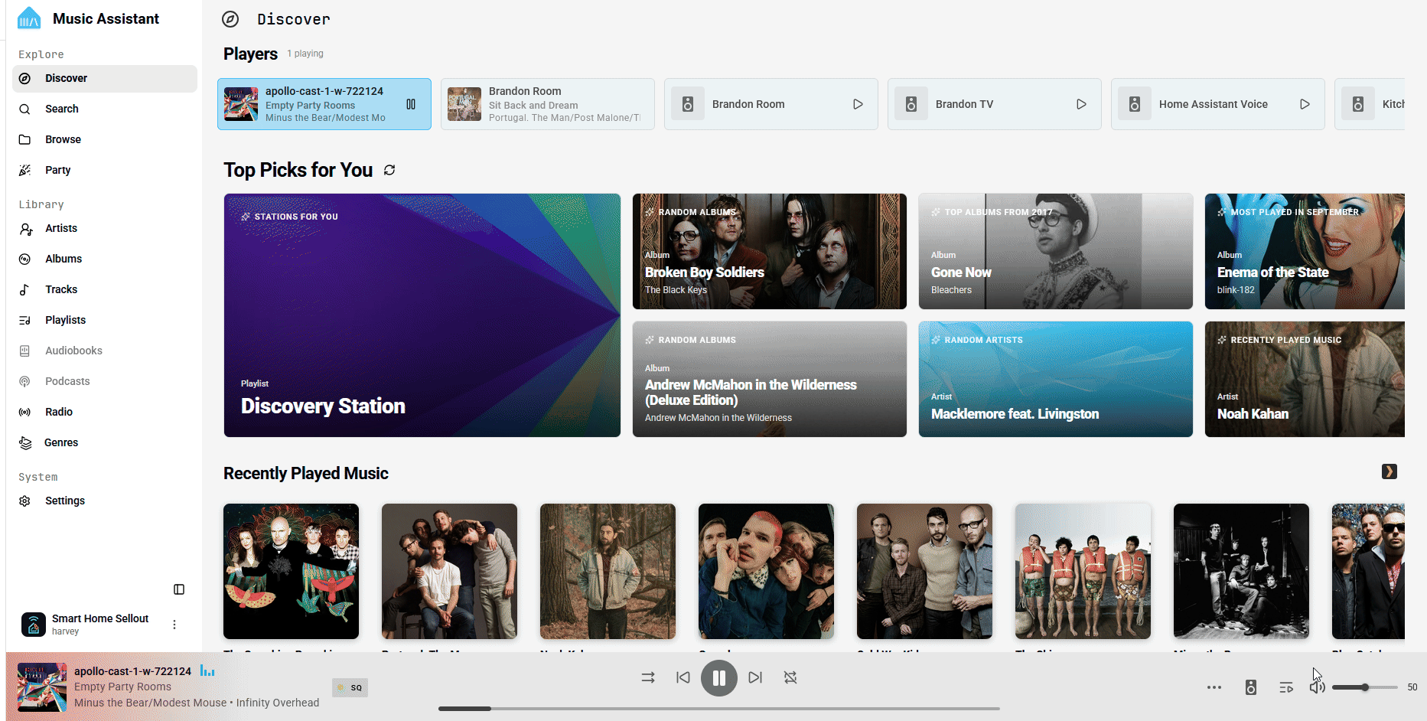This screenshot has height=721, width=1427.
Task: Open Broken Boy Soldiers album card
Action: click(x=770, y=251)
